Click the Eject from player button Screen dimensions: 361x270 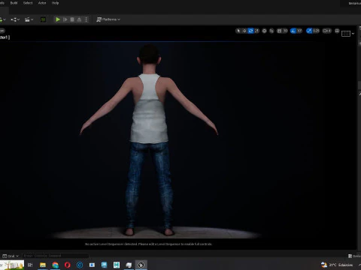coord(79,19)
